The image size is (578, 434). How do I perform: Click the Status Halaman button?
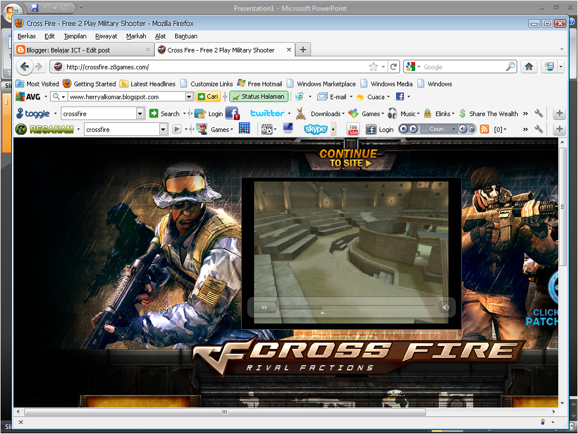pyautogui.click(x=259, y=96)
